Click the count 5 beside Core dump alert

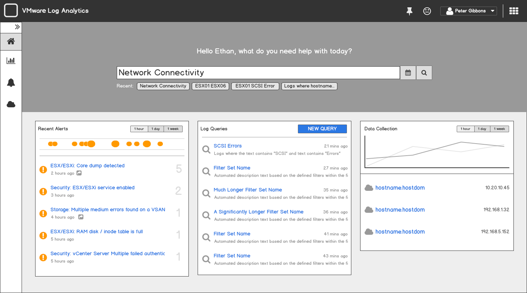tap(179, 169)
